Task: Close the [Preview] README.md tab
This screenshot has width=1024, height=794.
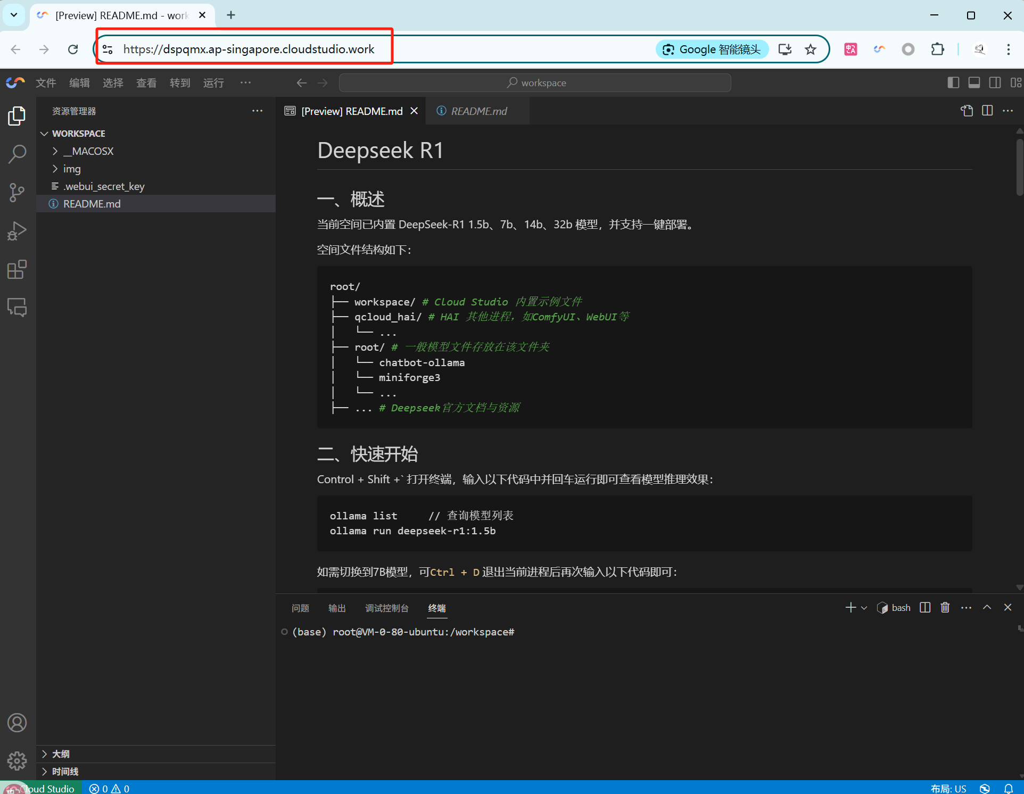Action: (x=414, y=111)
